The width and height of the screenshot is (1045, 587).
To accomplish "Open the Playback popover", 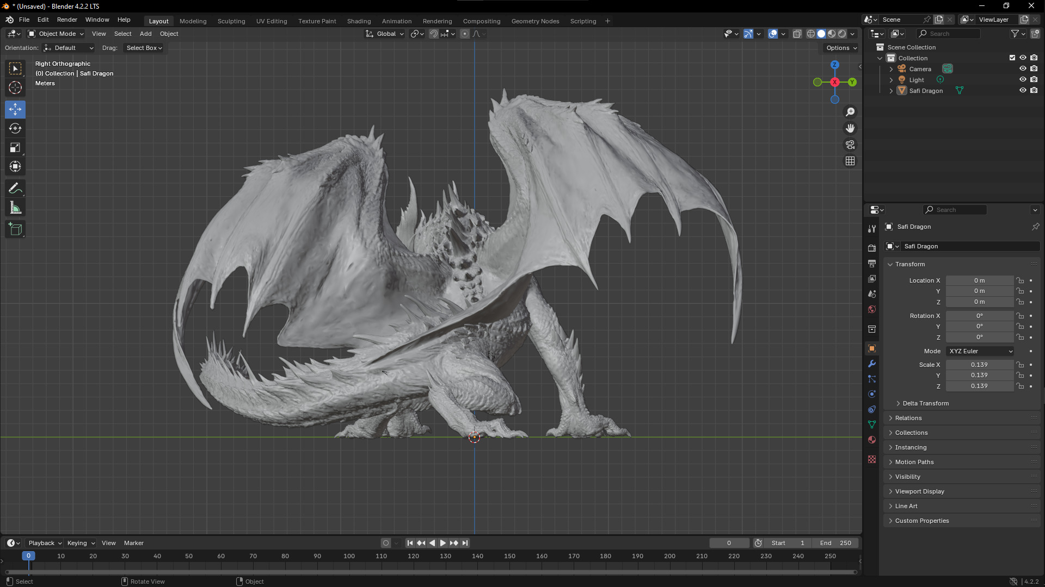I will [x=45, y=543].
